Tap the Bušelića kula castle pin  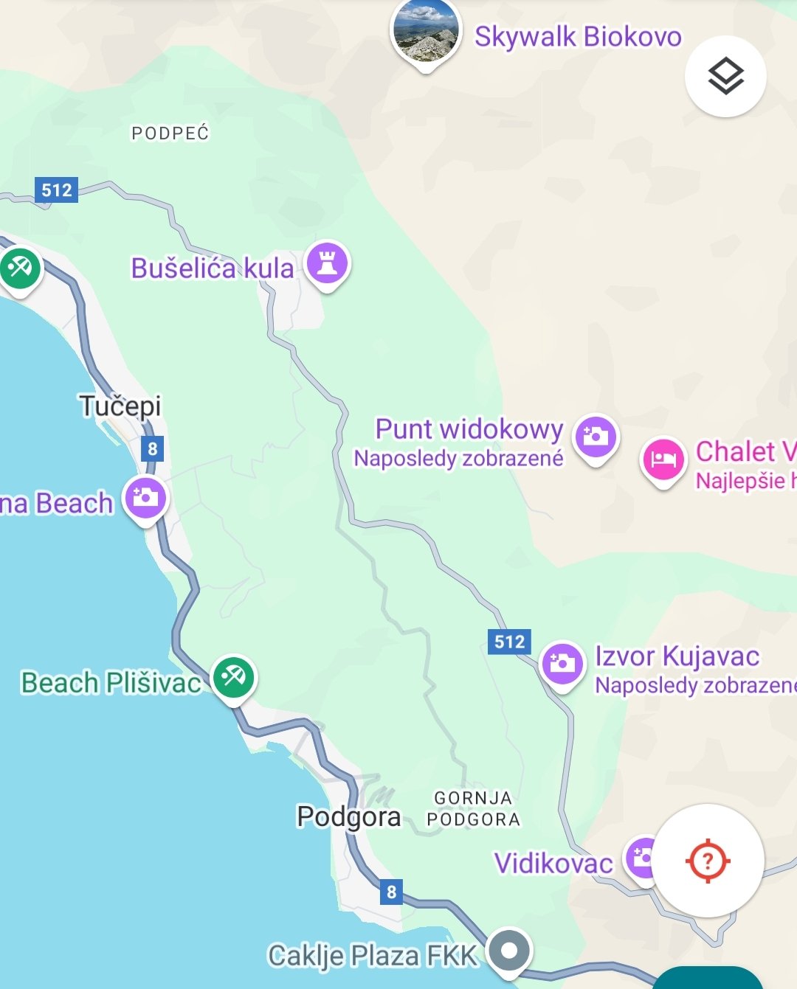pyautogui.click(x=328, y=265)
